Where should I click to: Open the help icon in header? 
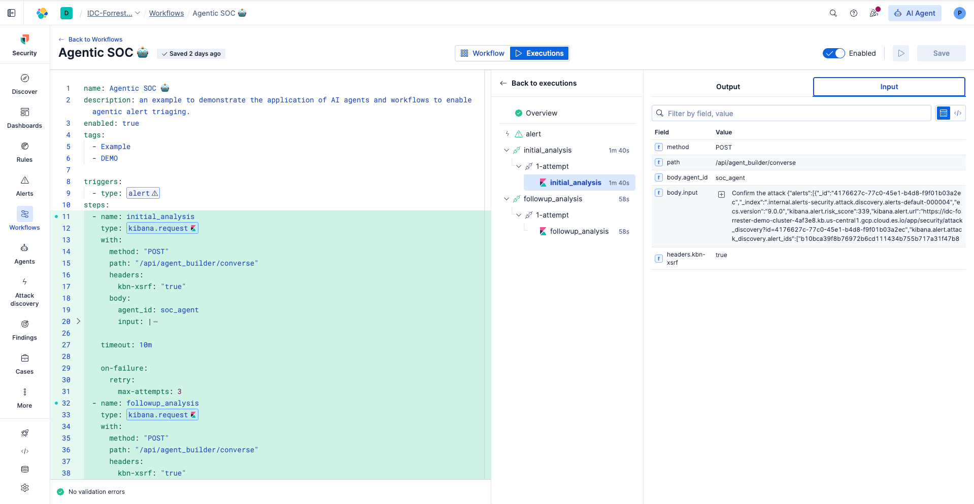[854, 13]
